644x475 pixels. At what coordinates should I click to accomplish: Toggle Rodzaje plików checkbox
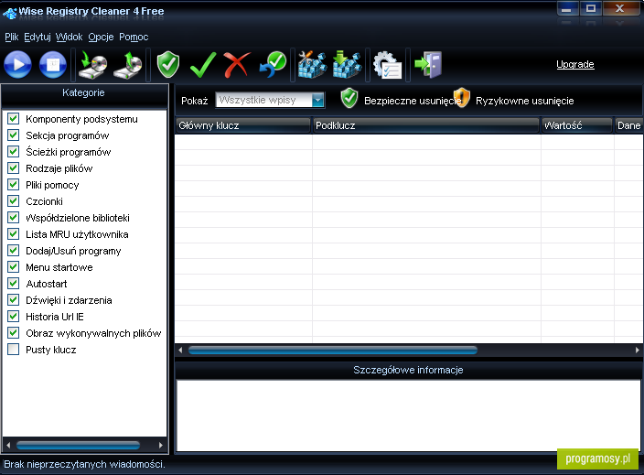click(x=13, y=168)
